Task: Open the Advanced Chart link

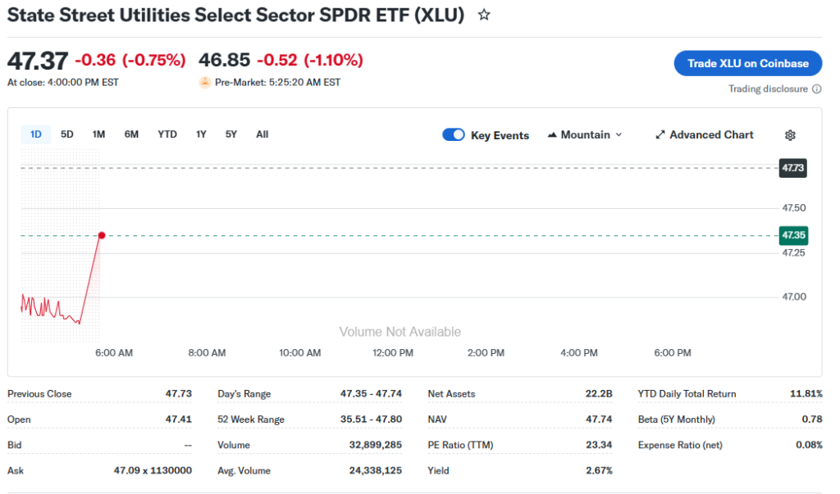Action: (x=710, y=135)
